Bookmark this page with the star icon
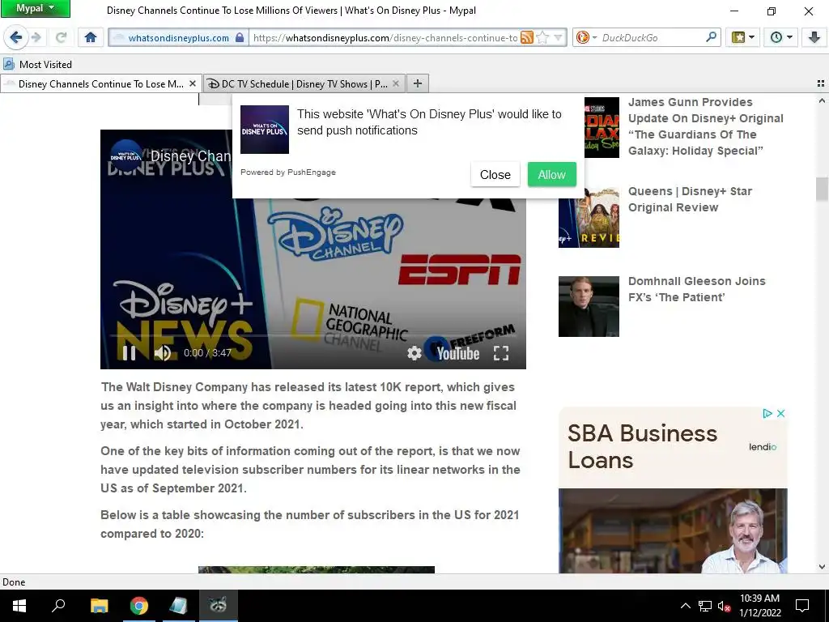 (x=542, y=37)
